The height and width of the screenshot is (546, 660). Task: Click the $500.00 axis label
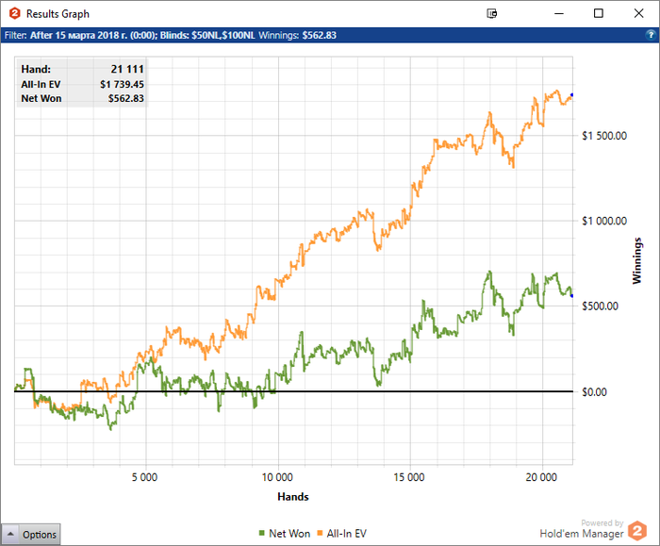coord(601,306)
